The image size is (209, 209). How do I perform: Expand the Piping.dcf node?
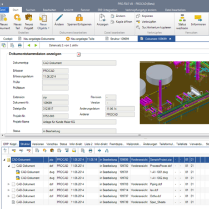(8, 184)
